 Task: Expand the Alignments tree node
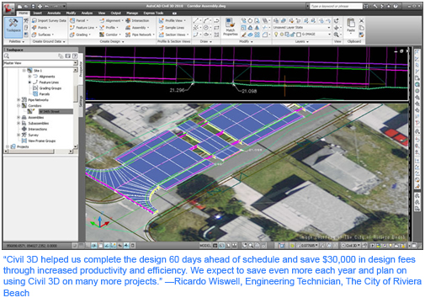[x=29, y=77]
